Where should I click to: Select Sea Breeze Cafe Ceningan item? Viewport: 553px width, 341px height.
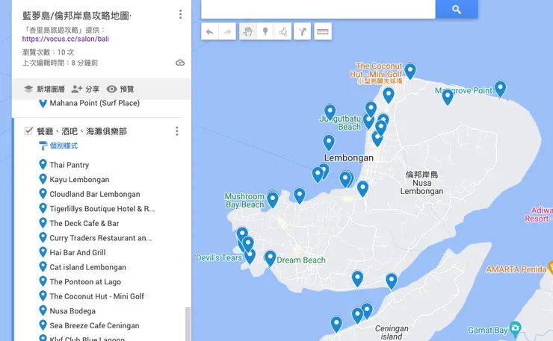tap(94, 325)
